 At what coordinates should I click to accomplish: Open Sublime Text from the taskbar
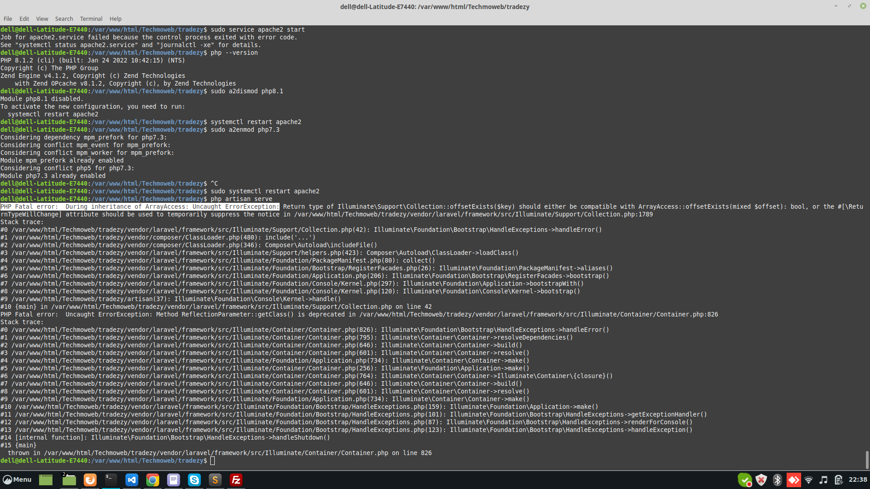click(x=215, y=480)
